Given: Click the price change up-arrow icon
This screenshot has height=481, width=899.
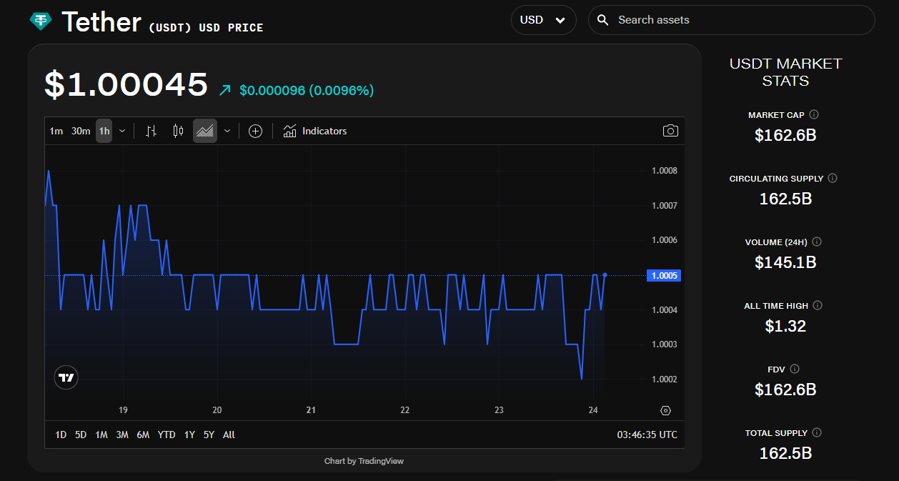Looking at the screenshot, I should point(225,91).
